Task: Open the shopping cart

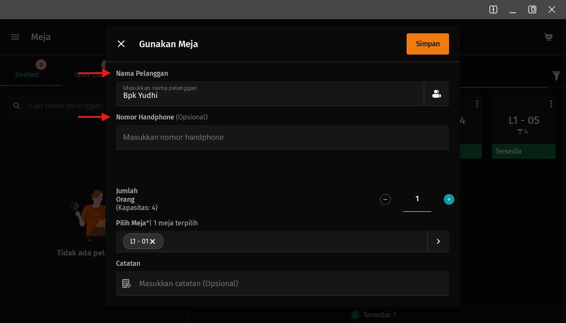Action: point(548,37)
